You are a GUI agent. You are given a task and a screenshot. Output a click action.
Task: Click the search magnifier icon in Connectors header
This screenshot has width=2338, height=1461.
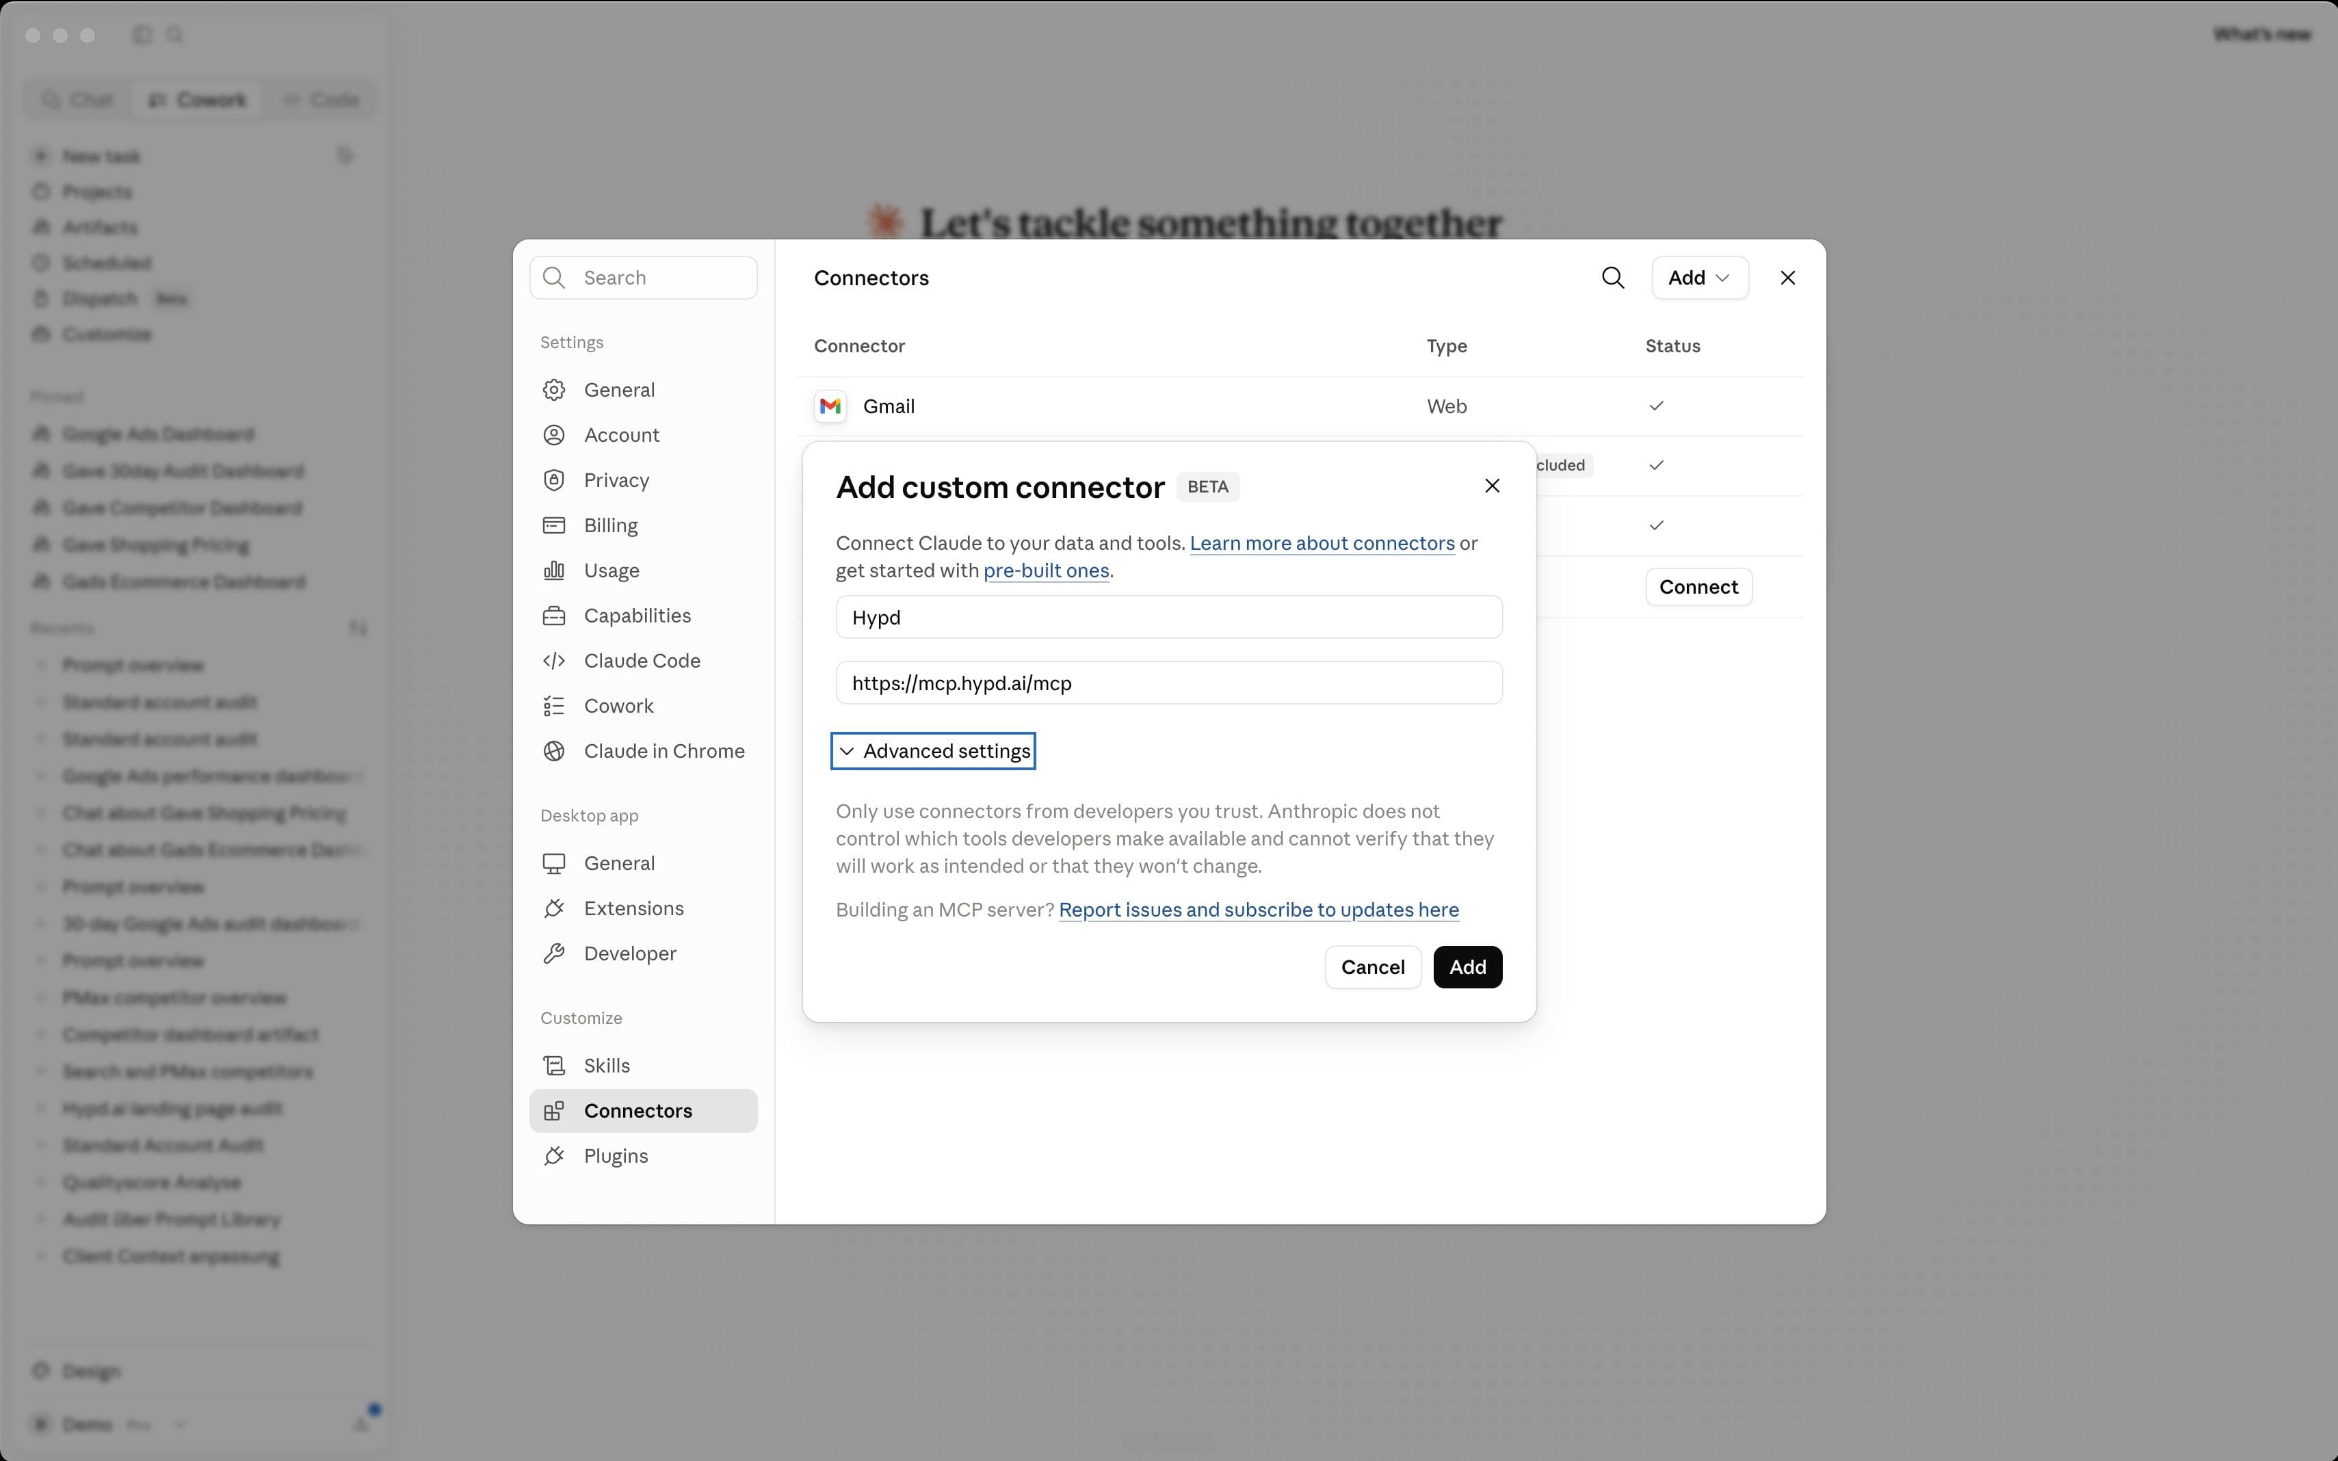[x=1612, y=278]
